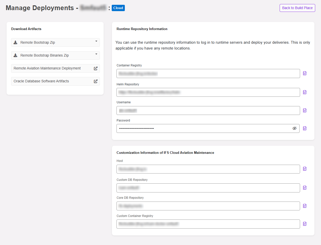Open the Oracle Database Software Artifacts link
This screenshot has width=321, height=245.
[55, 81]
